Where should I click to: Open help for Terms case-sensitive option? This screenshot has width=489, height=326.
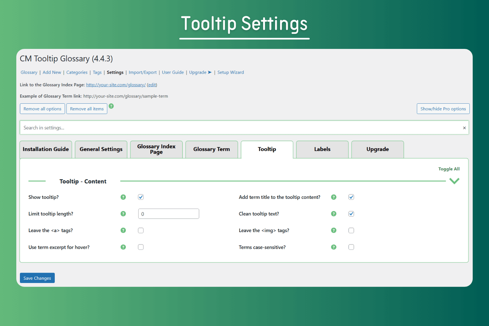click(333, 247)
